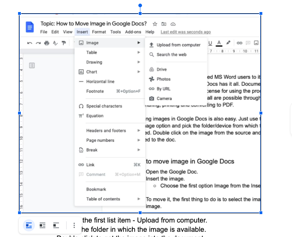Select Special characters menu entry
The width and height of the screenshot is (292, 237).
[x=109, y=106]
